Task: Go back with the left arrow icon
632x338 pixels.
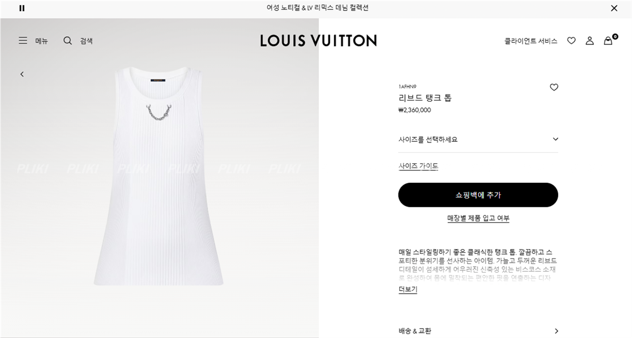Action: tap(22, 74)
